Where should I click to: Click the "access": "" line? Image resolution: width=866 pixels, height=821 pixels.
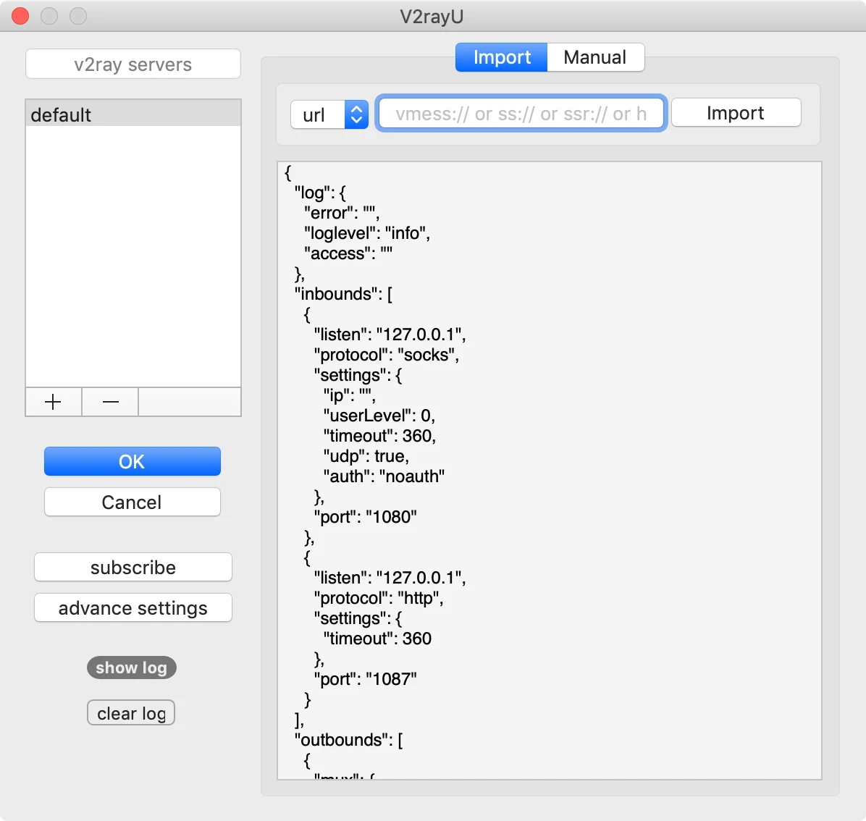click(x=348, y=253)
